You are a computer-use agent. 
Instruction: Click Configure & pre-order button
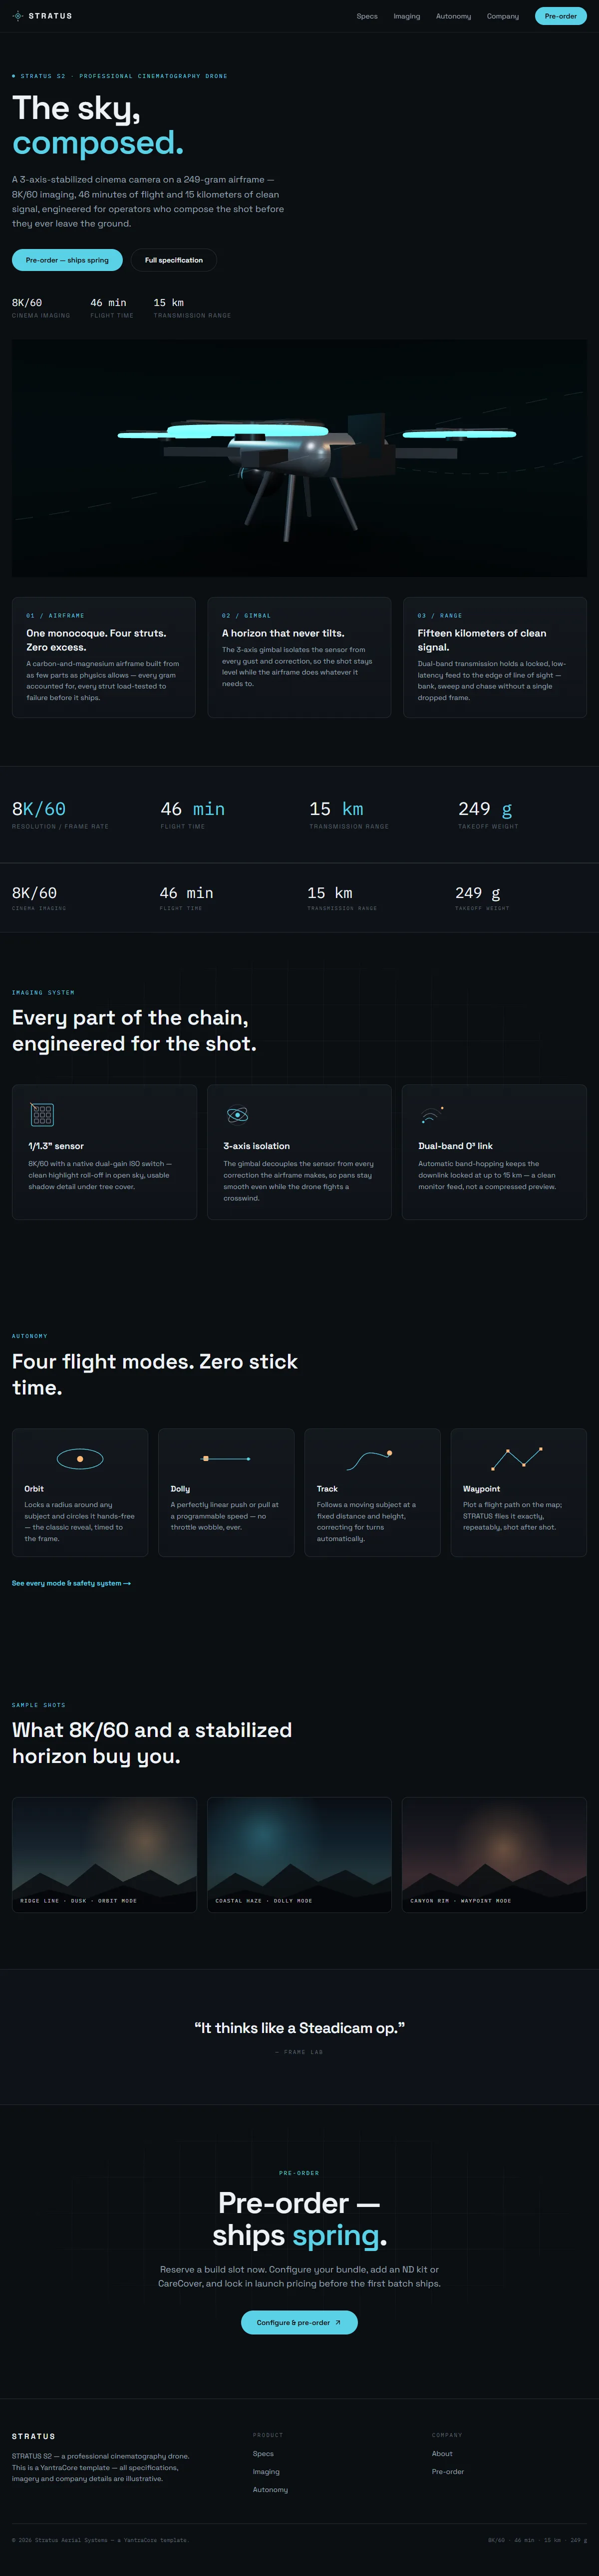299,2322
